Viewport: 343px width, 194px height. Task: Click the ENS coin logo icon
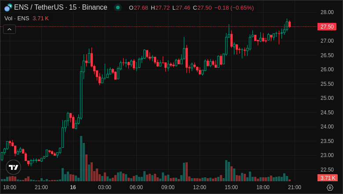8,7
